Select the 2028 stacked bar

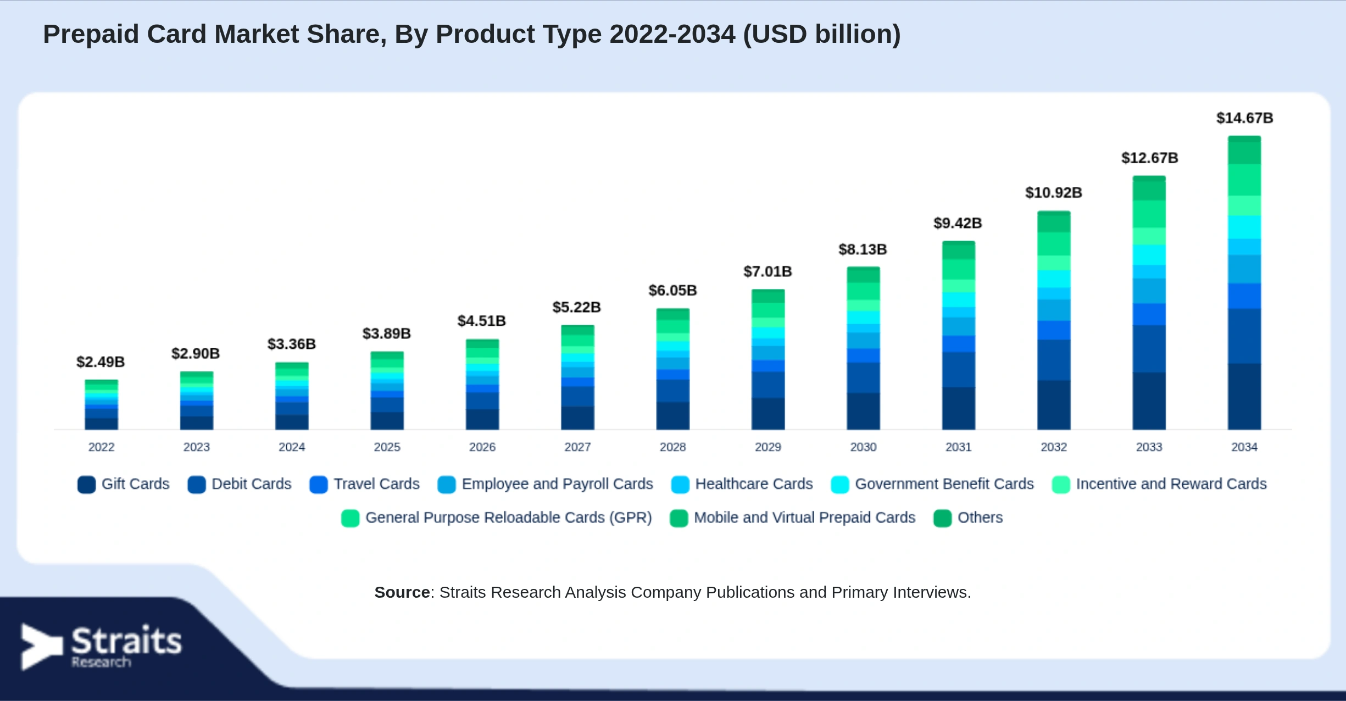click(x=673, y=369)
